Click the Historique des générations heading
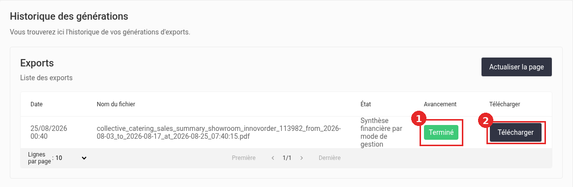573x187 pixels. coord(69,16)
